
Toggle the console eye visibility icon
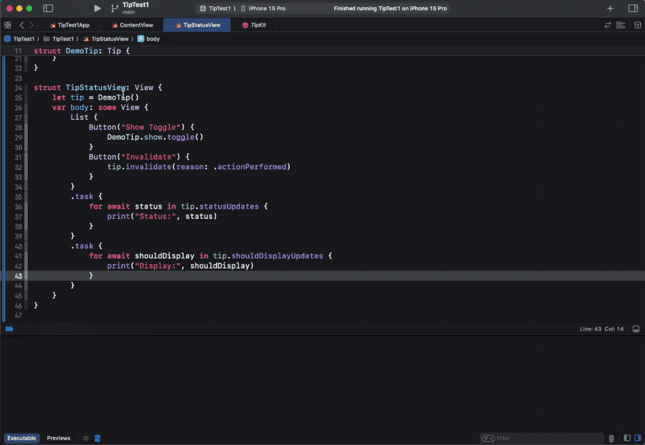click(x=86, y=438)
